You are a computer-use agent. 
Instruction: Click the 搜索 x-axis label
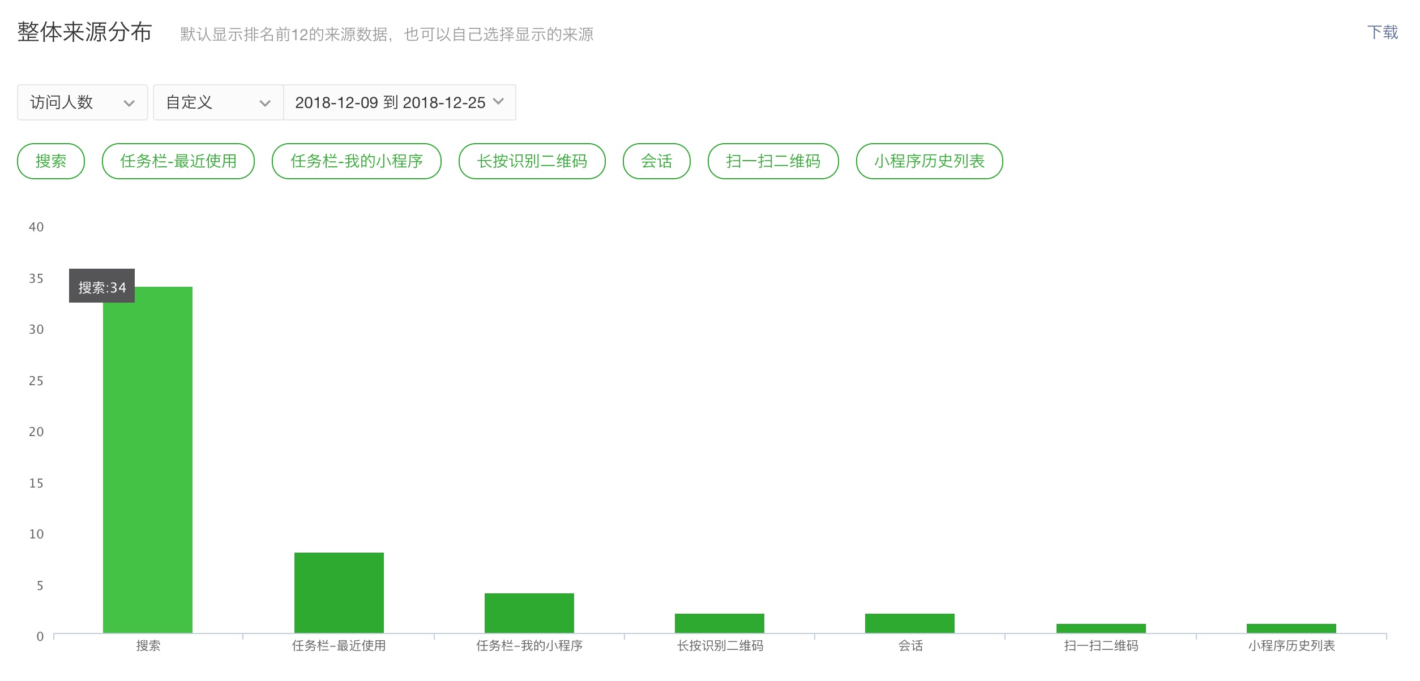click(148, 646)
